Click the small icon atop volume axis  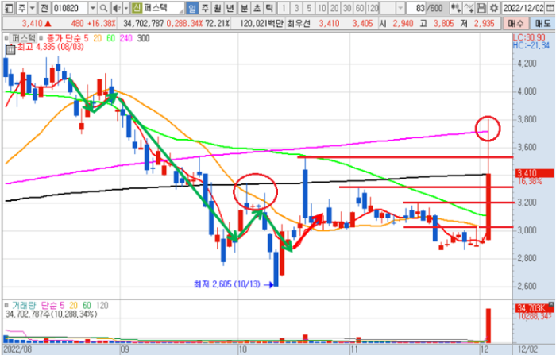(x=551, y=304)
